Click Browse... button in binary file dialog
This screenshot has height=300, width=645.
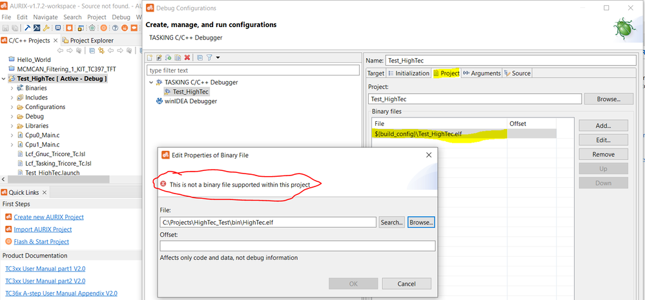click(421, 223)
